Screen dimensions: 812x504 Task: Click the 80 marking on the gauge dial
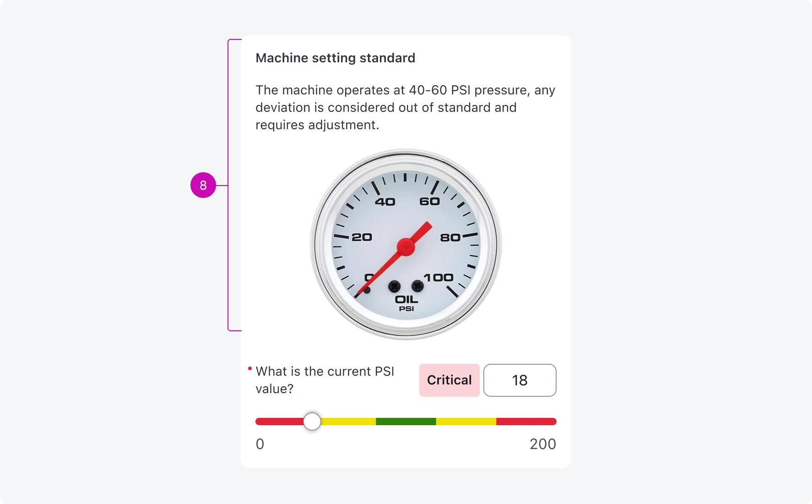pos(450,237)
